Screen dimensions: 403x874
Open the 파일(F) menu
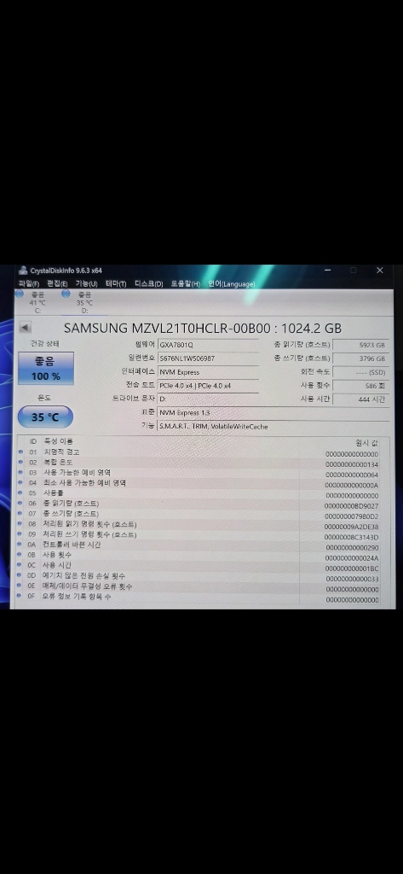[28, 283]
